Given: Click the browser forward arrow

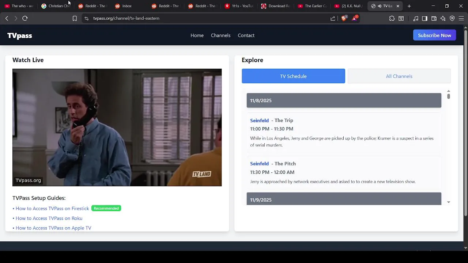Looking at the screenshot, I should pyautogui.click(x=16, y=18).
